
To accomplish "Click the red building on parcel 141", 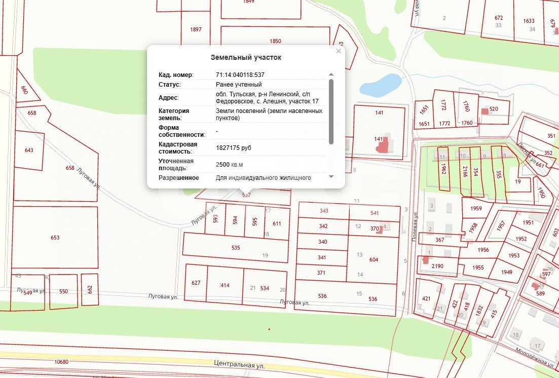I will click(x=384, y=145).
